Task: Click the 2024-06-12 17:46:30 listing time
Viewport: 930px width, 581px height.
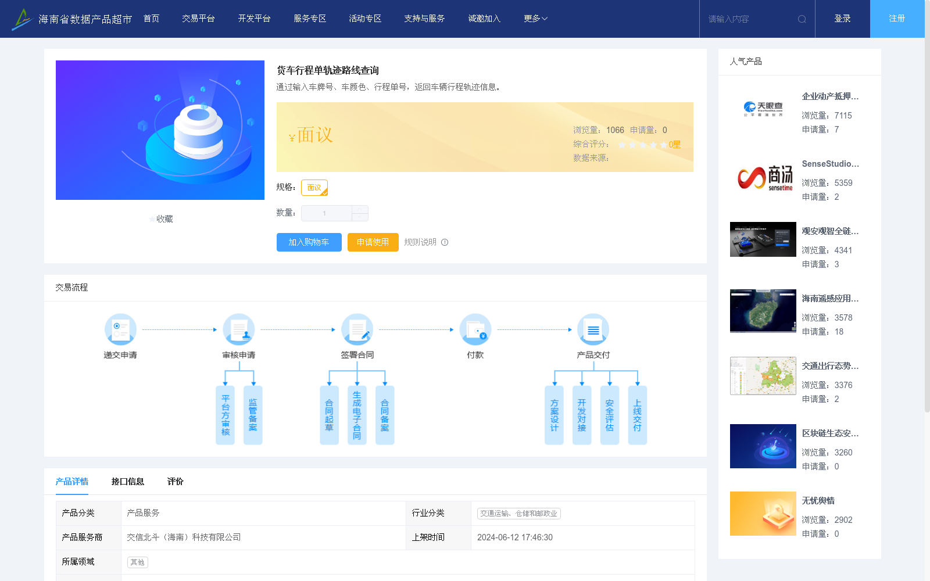Action: coord(515,537)
